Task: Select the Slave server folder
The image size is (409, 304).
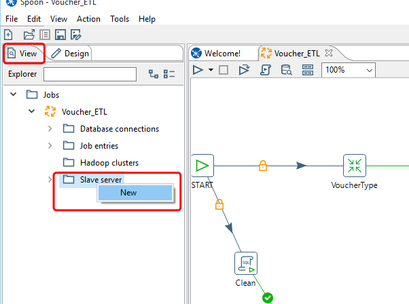Action: (x=92, y=180)
